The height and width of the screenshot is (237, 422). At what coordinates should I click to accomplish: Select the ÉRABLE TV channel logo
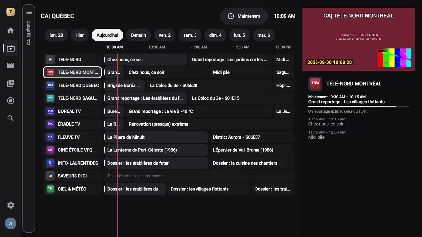click(50, 124)
